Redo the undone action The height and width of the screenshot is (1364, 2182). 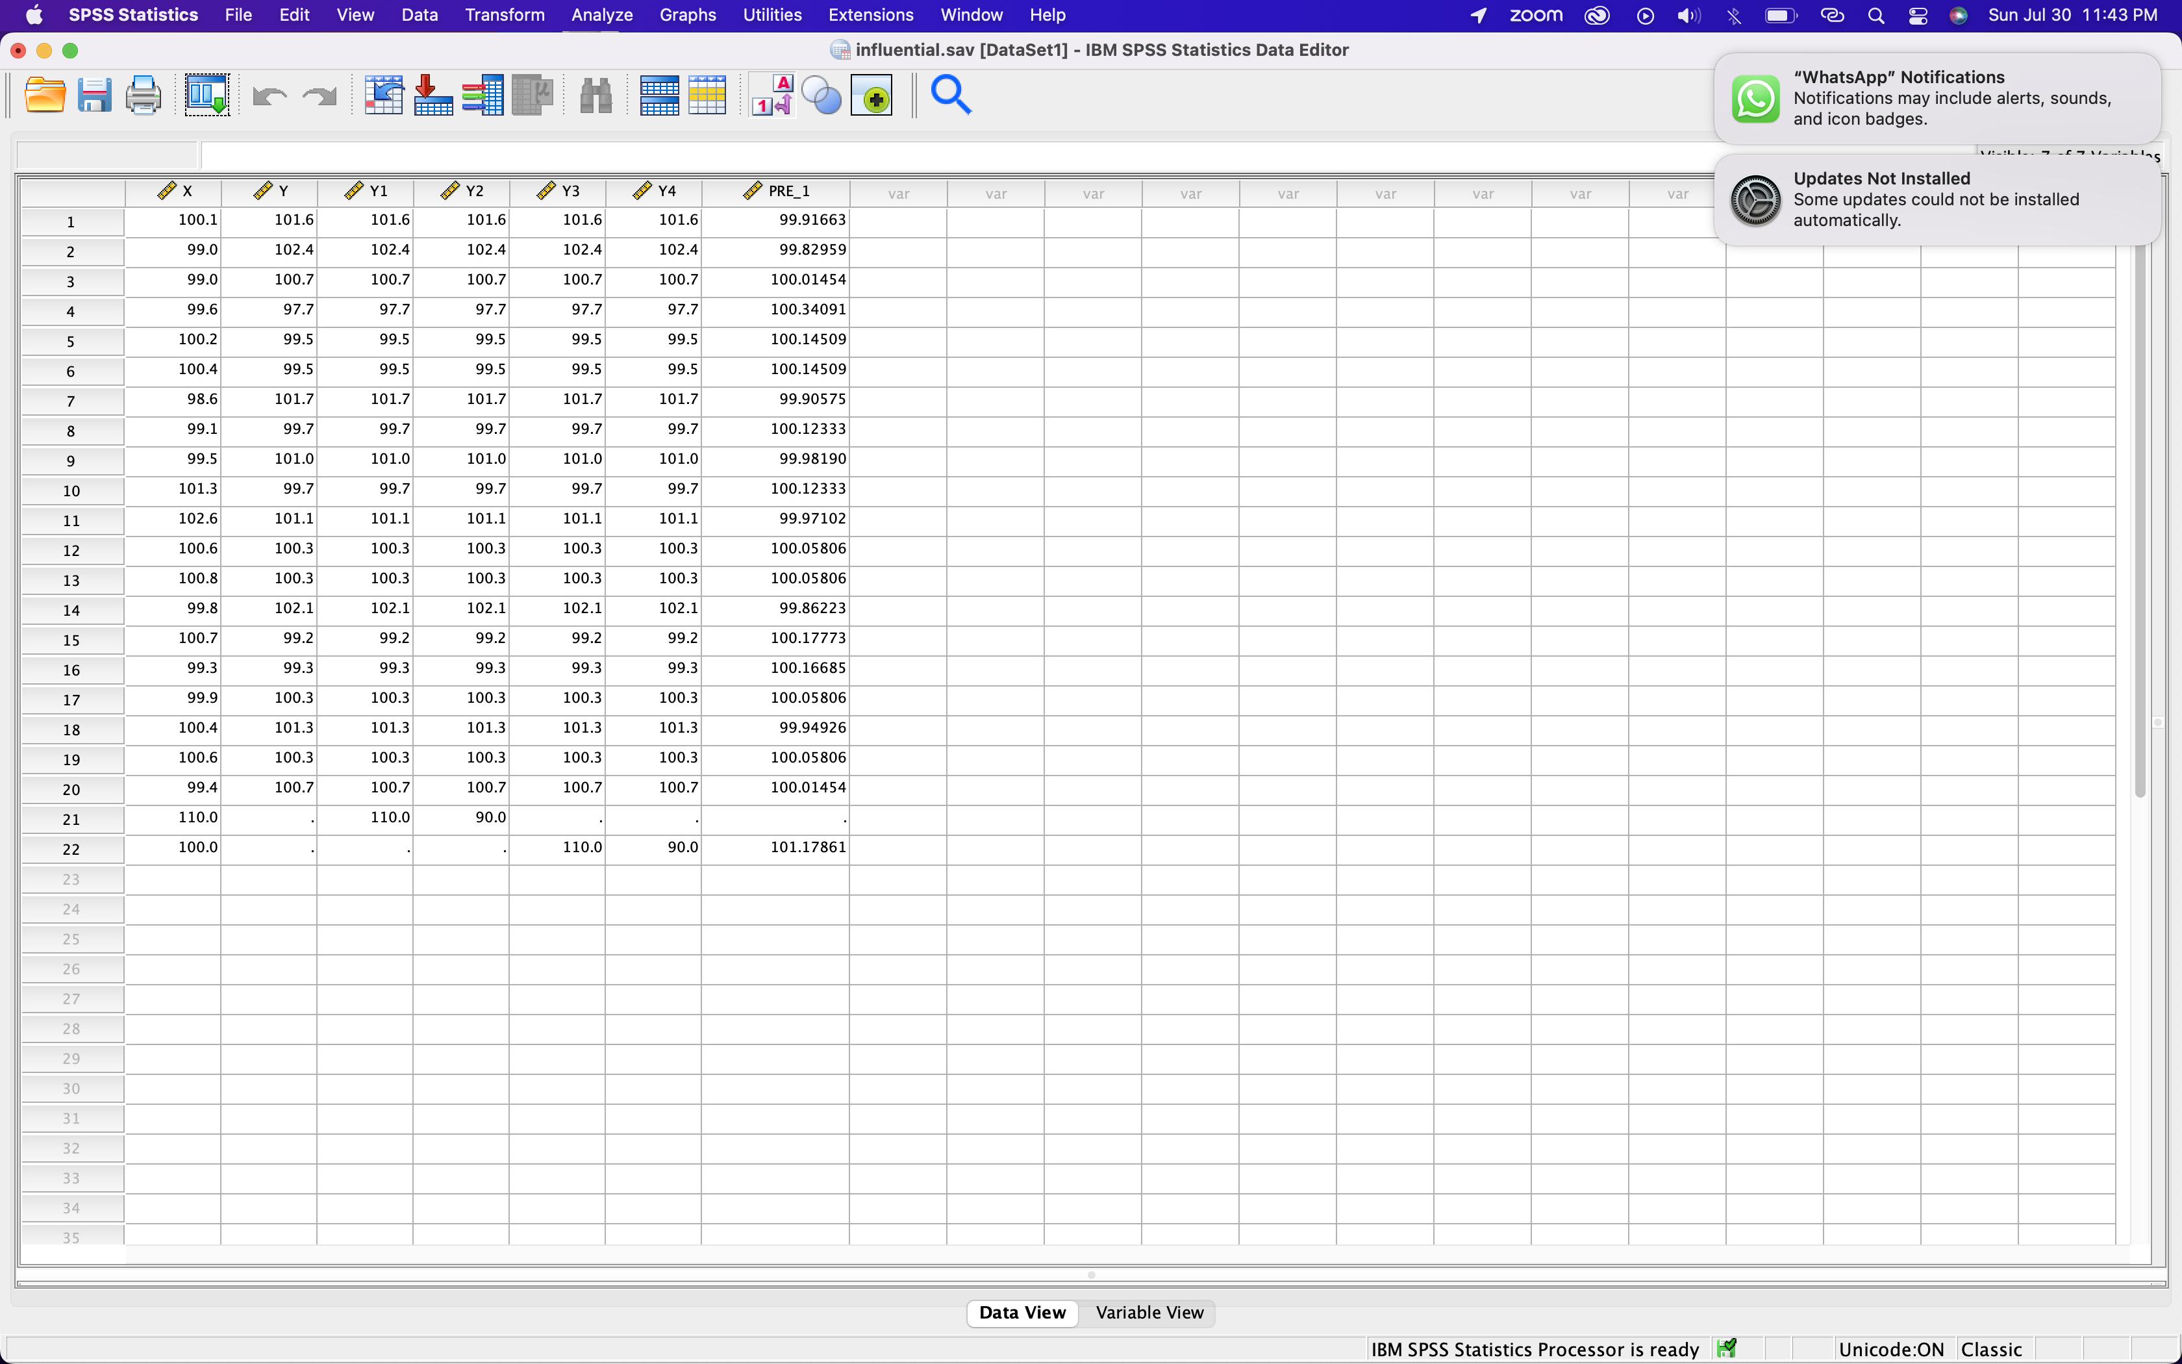[318, 95]
